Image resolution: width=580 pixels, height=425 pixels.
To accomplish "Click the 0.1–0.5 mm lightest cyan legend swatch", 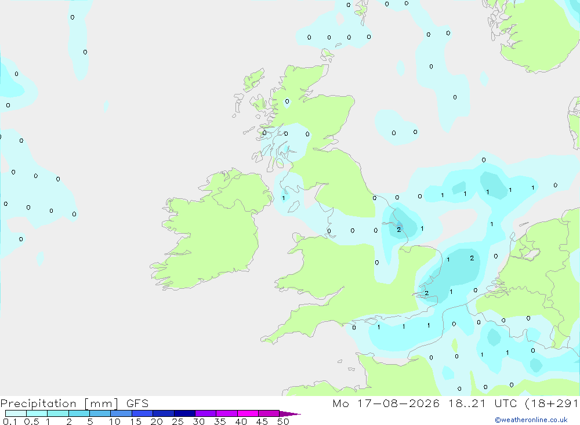I will coord(16,413).
